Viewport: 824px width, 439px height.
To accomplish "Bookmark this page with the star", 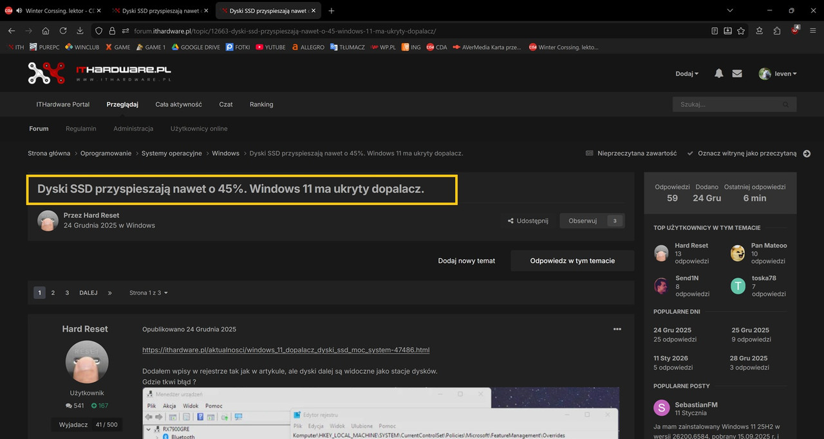I will 741,31.
